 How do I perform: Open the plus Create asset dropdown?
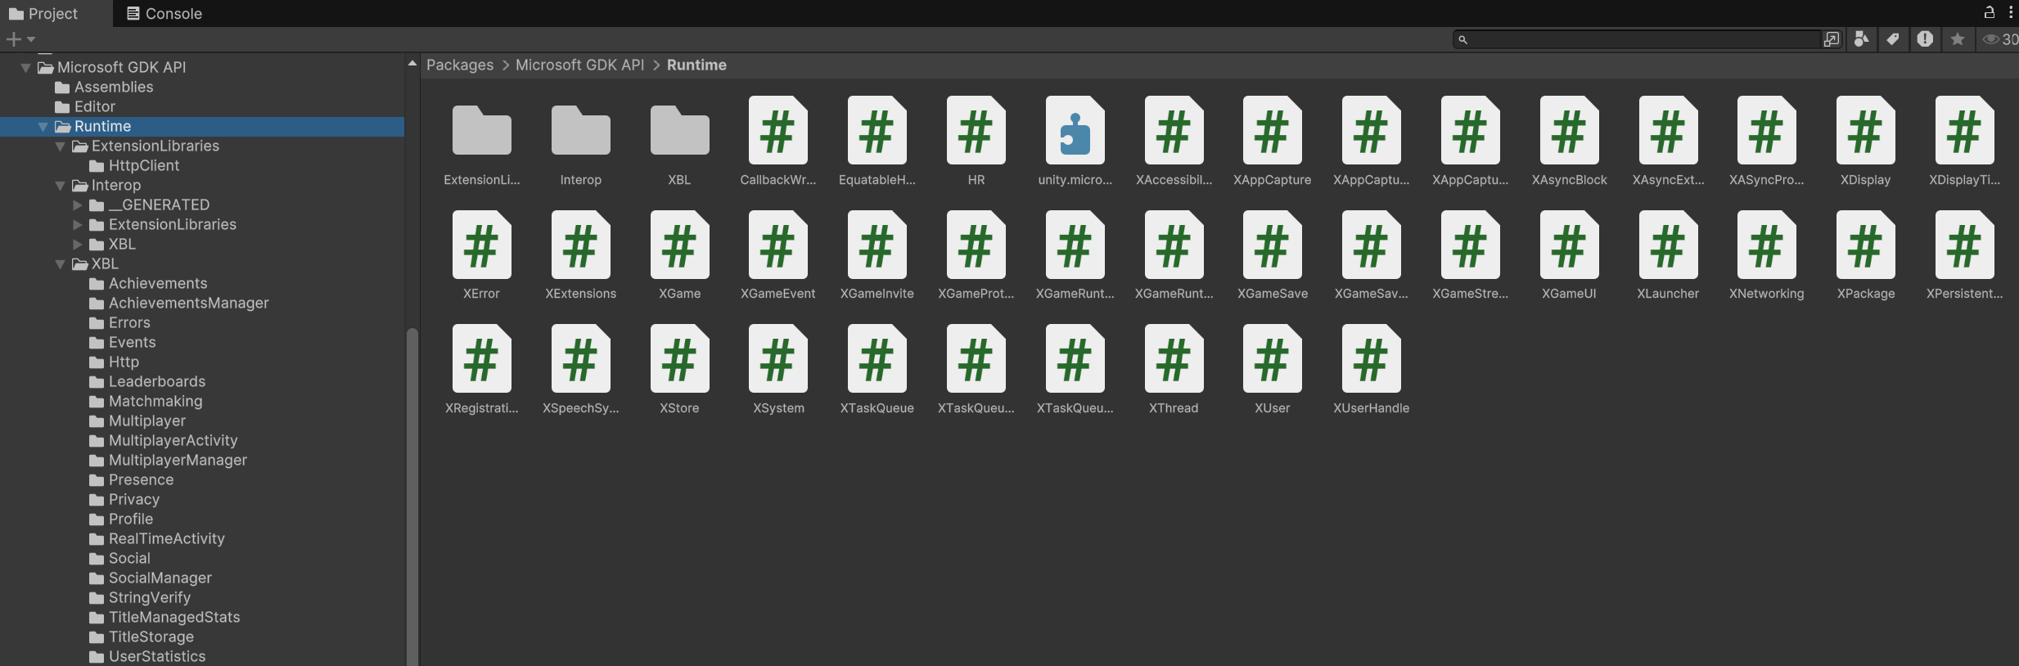point(20,39)
